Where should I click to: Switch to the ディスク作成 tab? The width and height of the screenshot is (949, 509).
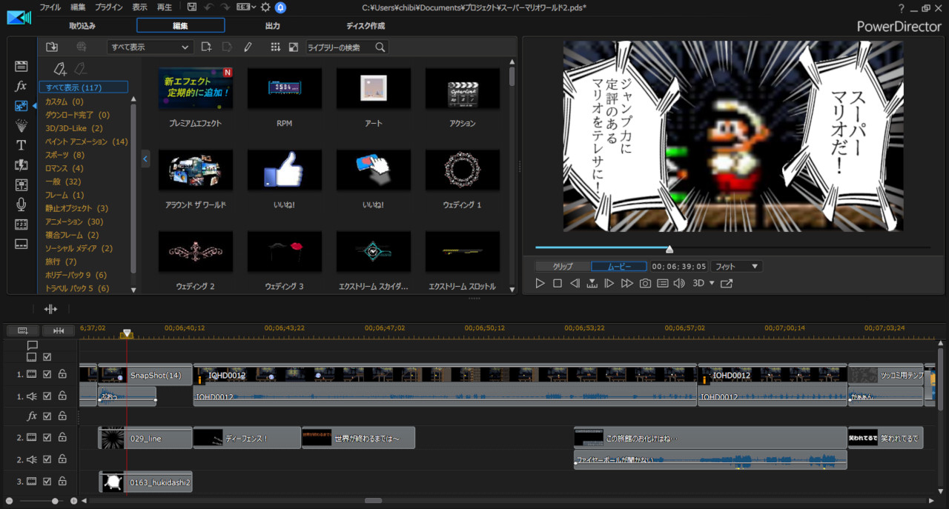coord(366,25)
